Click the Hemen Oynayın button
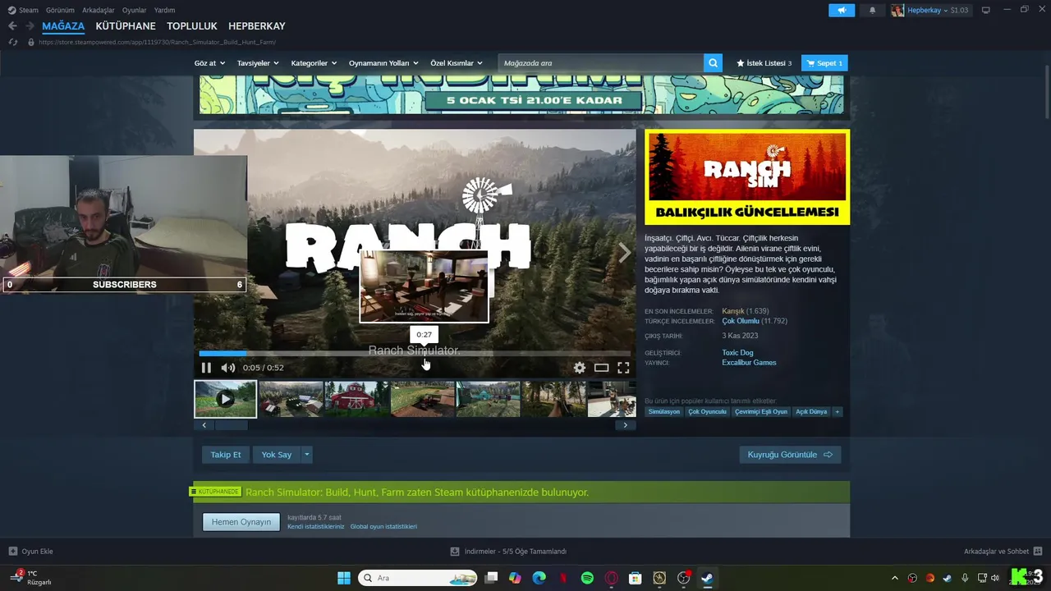The image size is (1051, 591). pyautogui.click(x=241, y=522)
